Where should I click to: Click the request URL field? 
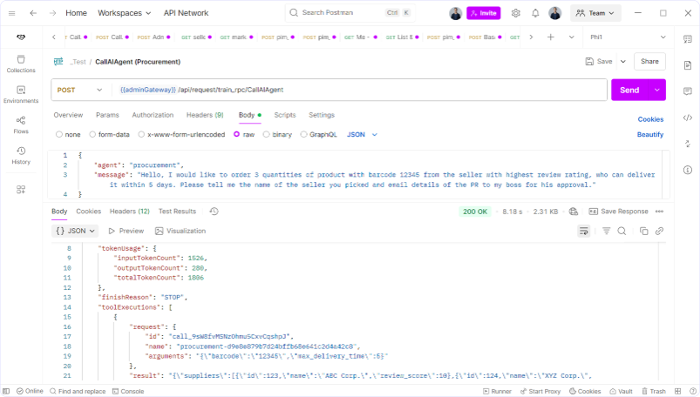coord(360,90)
